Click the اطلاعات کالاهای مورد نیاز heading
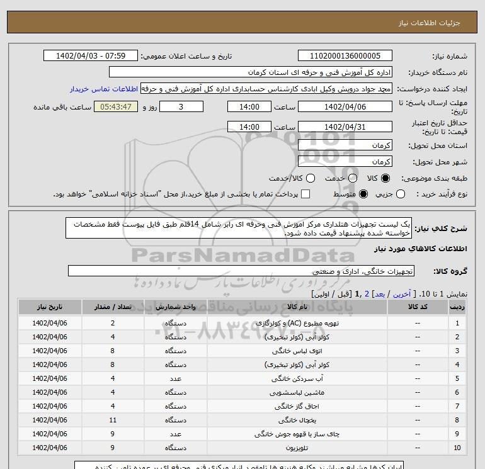This screenshot has height=469, width=485. pyautogui.click(x=421, y=249)
